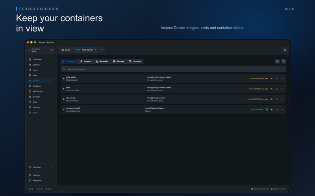
Task: Click the traefik/whoami:latest image text
Action: 154,108
